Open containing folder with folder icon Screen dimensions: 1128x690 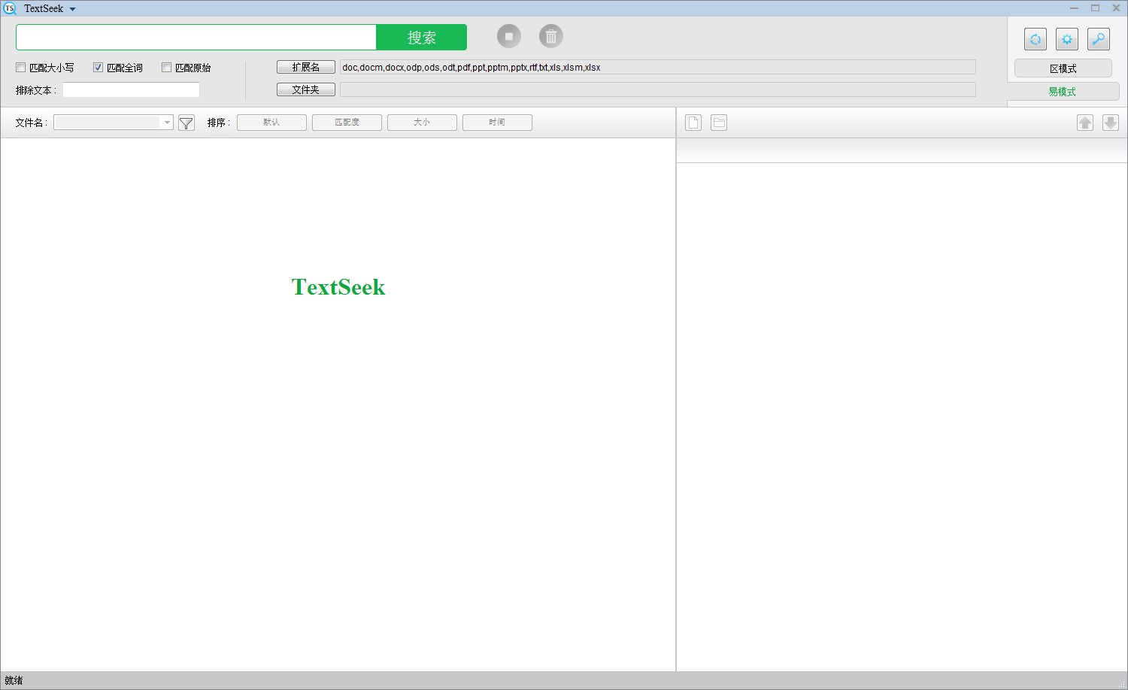pyautogui.click(x=718, y=122)
